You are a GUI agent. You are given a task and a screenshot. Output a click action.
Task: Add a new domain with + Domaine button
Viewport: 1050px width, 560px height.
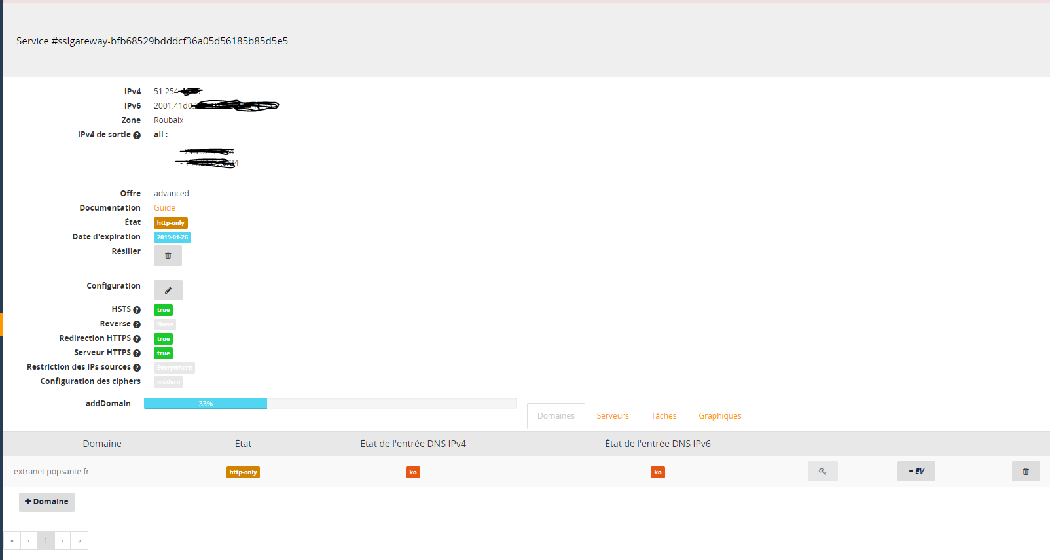click(x=46, y=502)
